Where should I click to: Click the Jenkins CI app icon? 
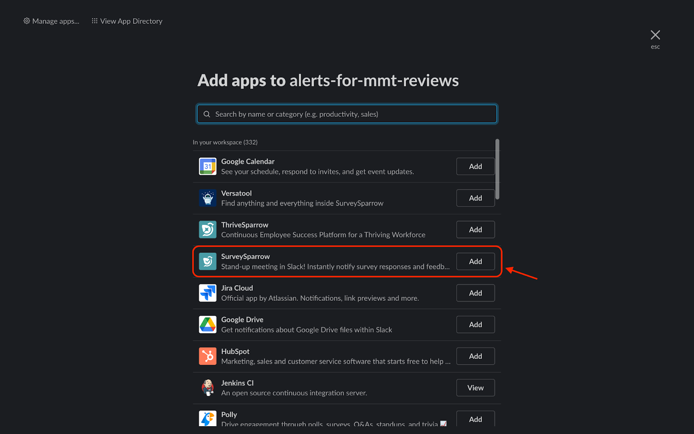(x=207, y=388)
